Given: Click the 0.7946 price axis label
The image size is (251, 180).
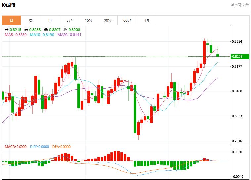Looking at the screenshot, I should pyautogui.click(x=237, y=141).
